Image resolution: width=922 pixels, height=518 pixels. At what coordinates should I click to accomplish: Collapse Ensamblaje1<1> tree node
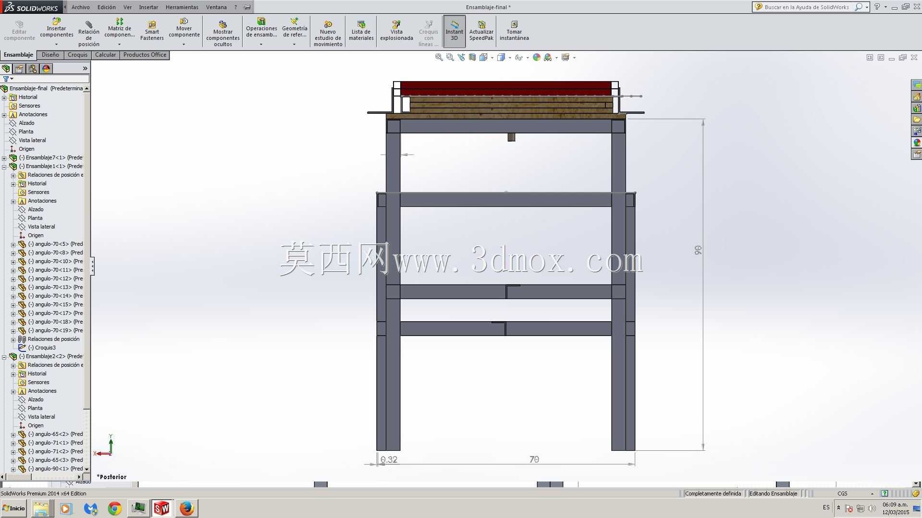(x=4, y=167)
